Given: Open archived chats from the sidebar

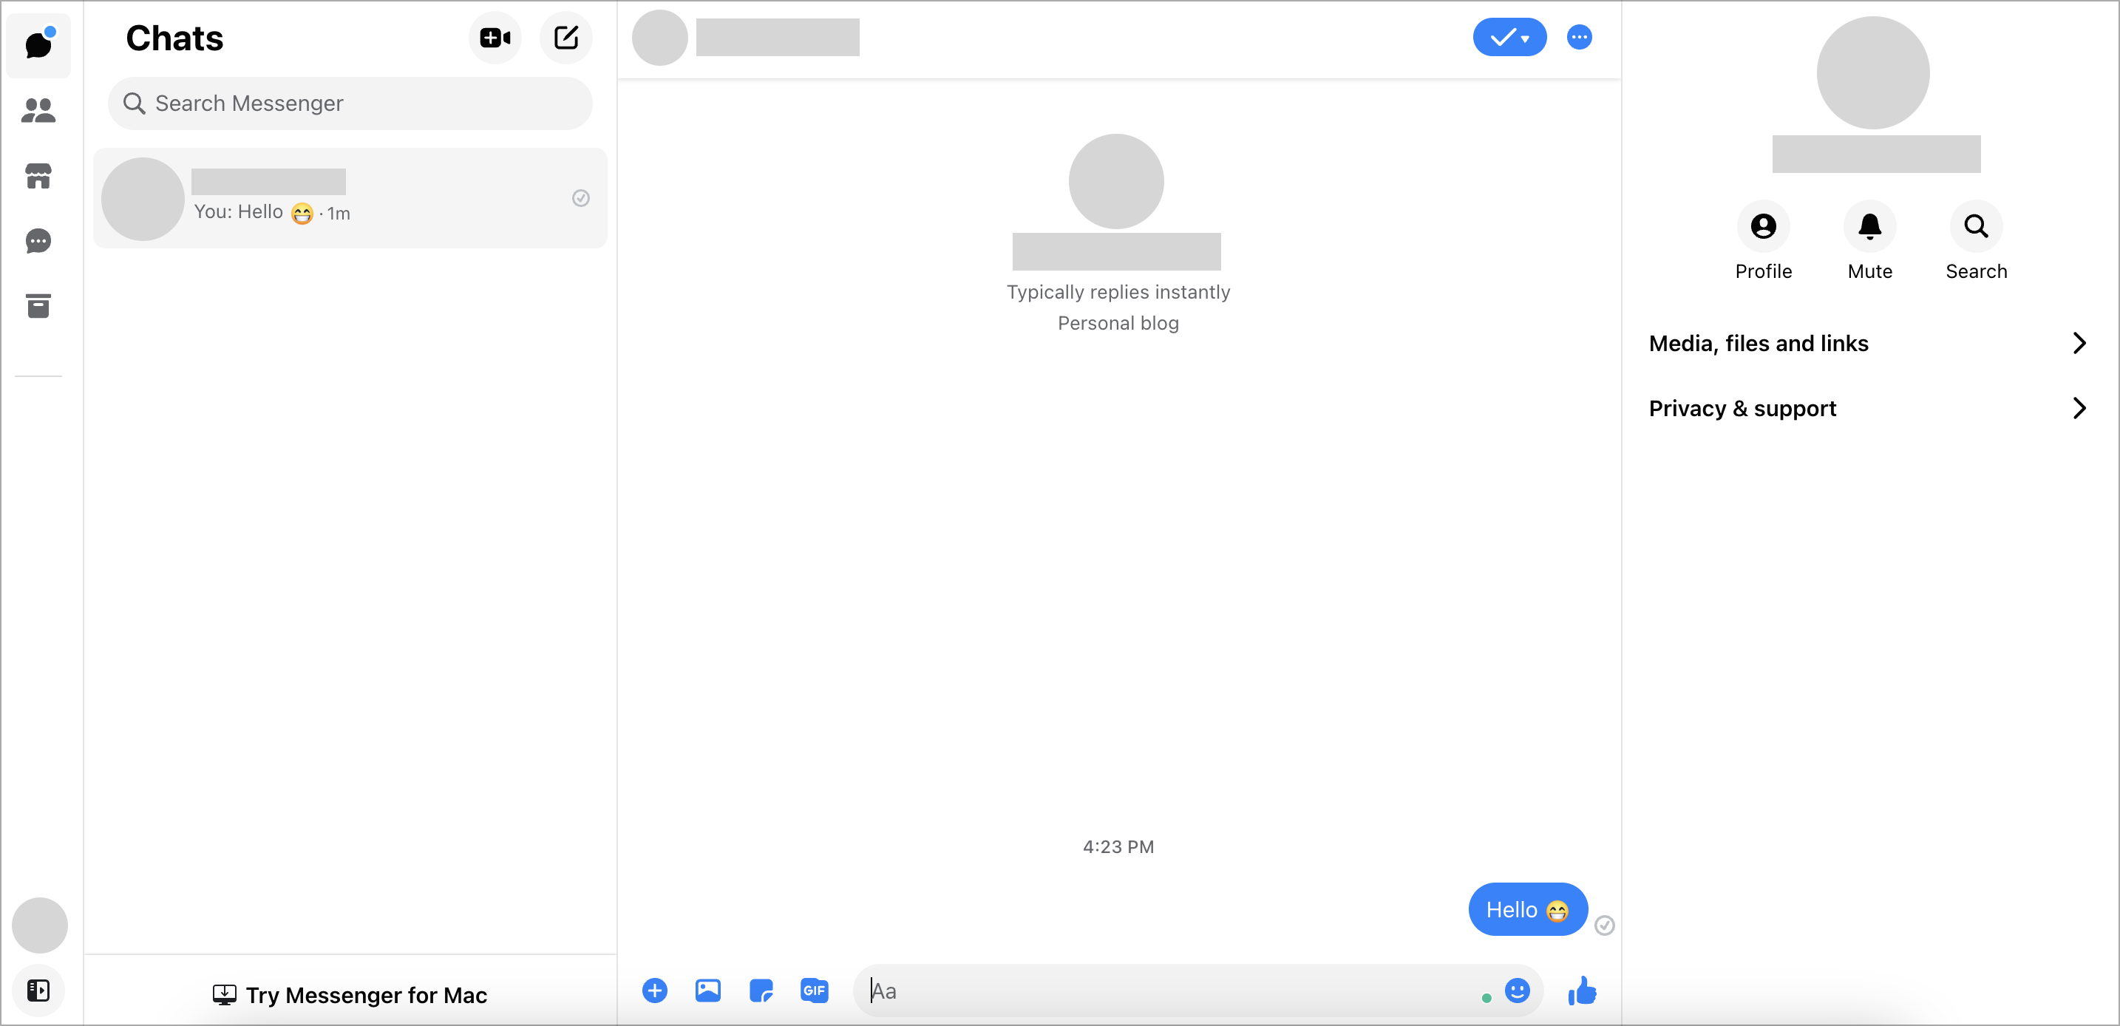Looking at the screenshot, I should [x=38, y=305].
